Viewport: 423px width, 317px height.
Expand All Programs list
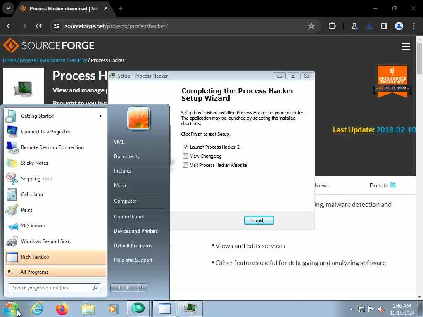[55, 272]
